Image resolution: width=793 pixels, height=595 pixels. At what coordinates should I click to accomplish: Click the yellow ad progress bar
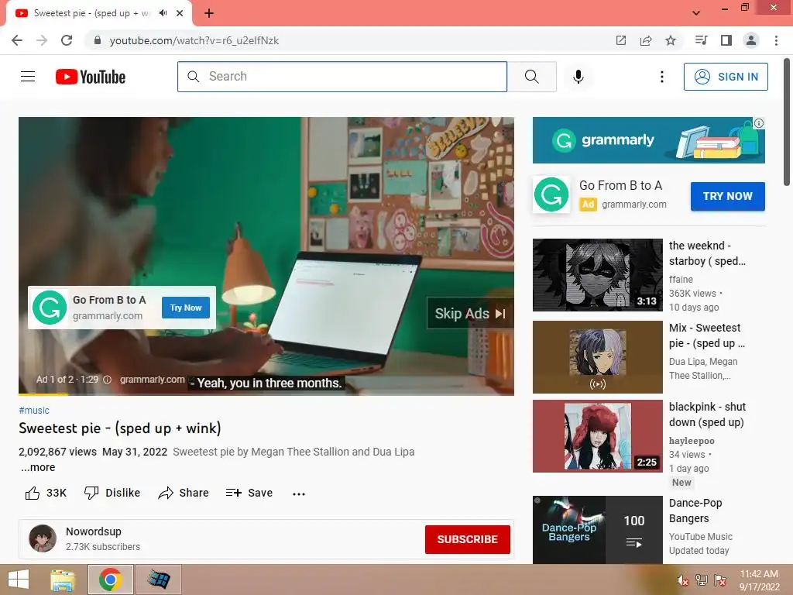click(43, 394)
